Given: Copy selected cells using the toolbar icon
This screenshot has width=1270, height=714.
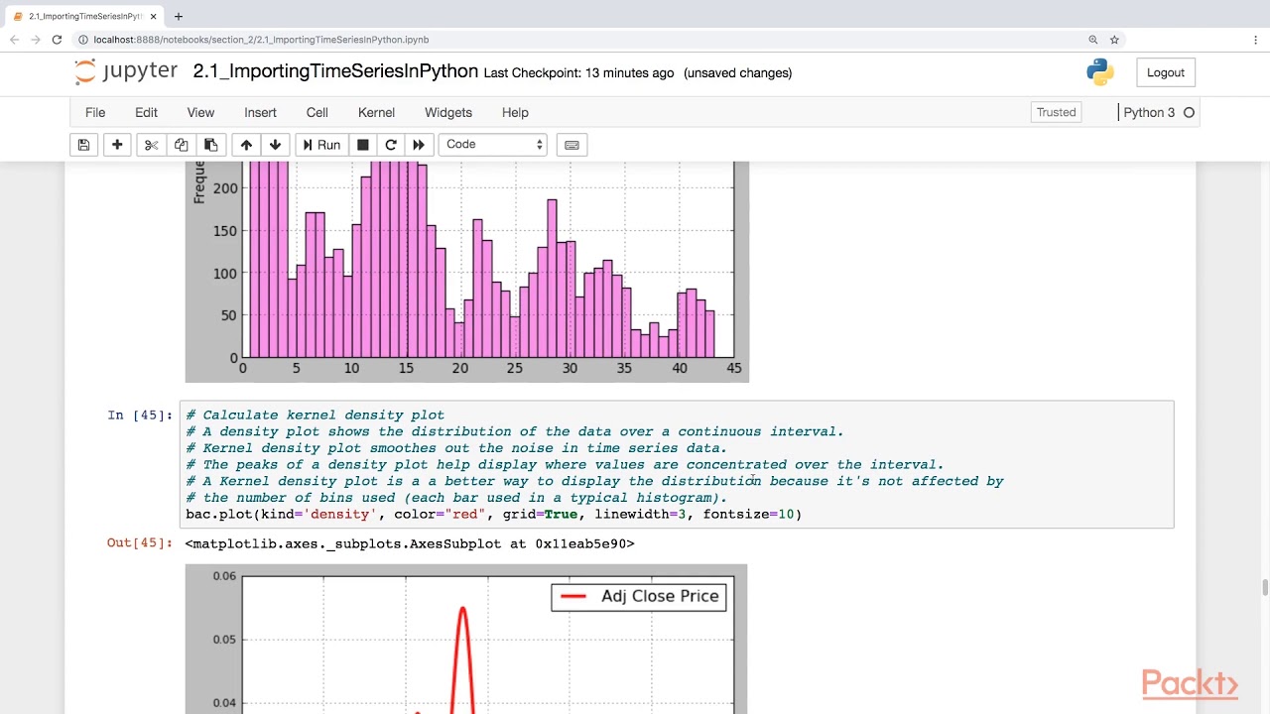Looking at the screenshot, I should point(181,145).
